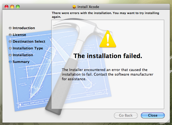Click the window resize grip corner
The height and width of the screenshot is (125, 172).
pyautogui.click(x=168, y=121)
